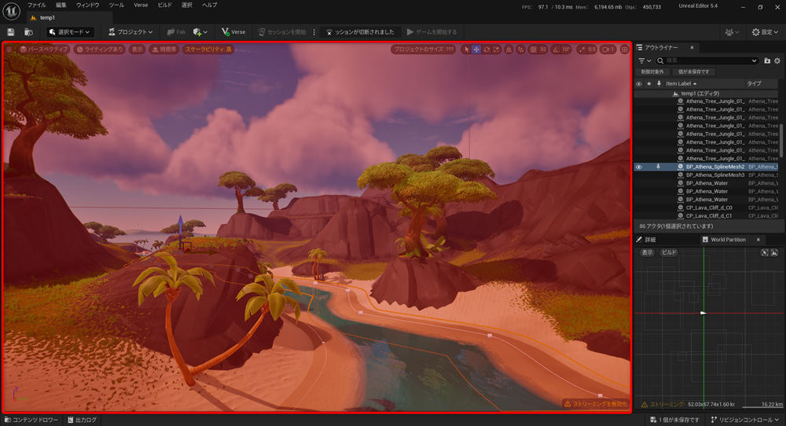The width and height of the screenshot is (786, 426).
Task: Open the Unreal Engine logo
Action: (11, 10)
